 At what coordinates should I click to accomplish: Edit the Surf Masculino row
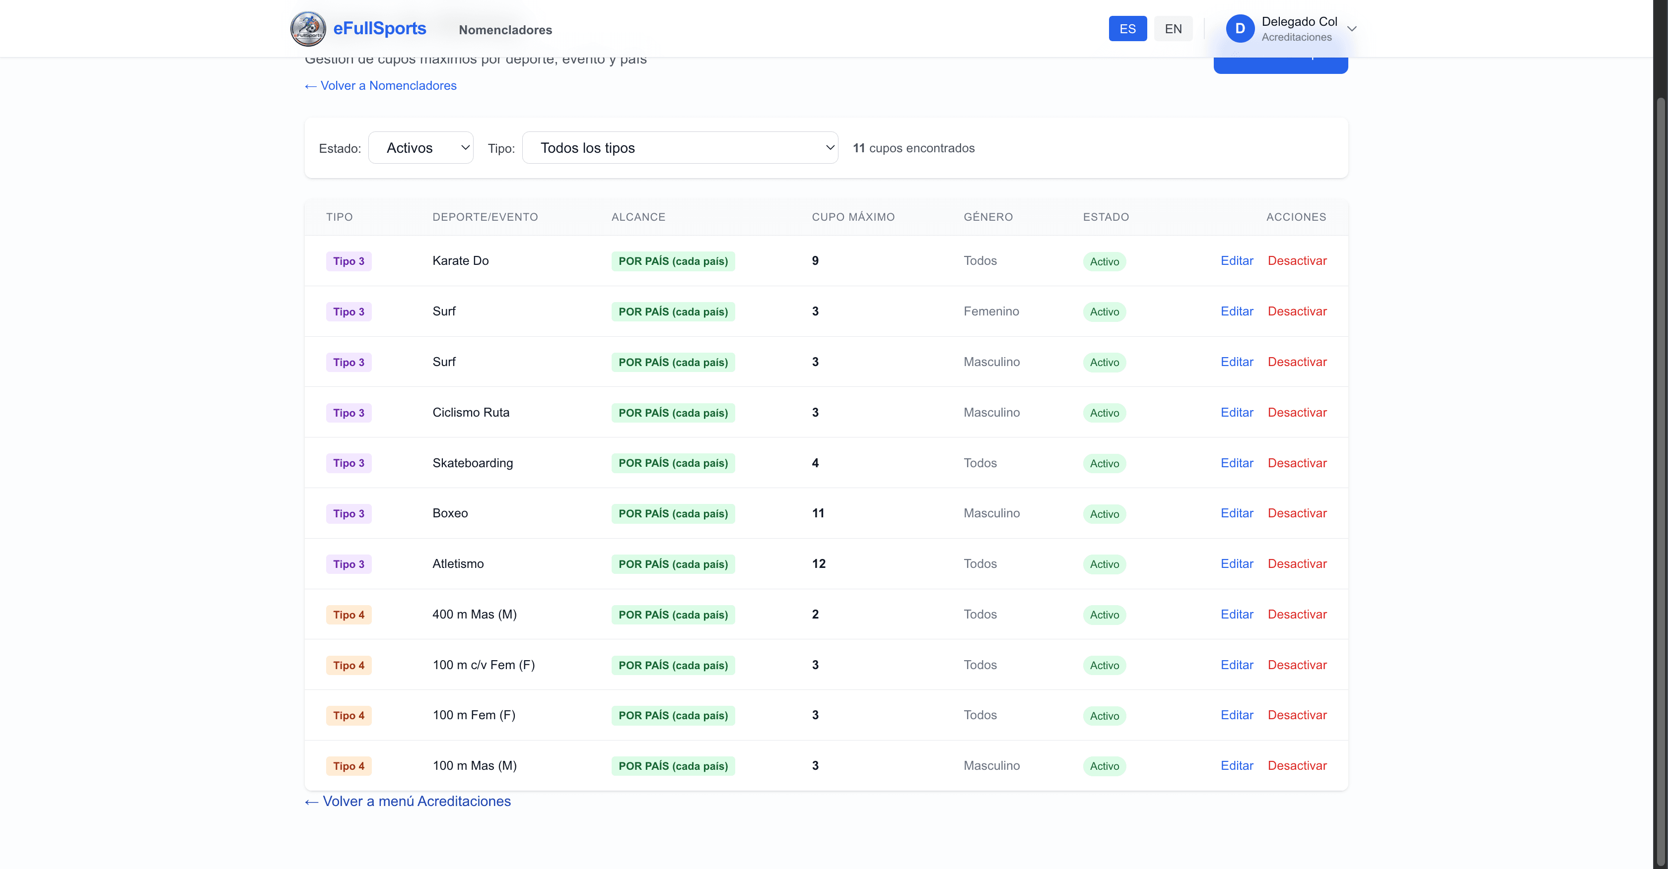[1237, 362]
